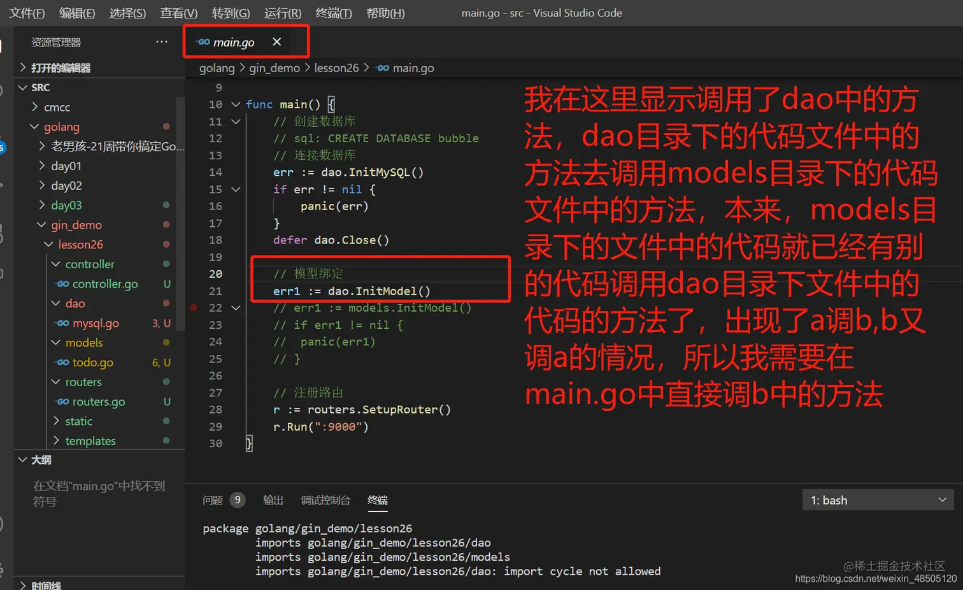
Task: Collapse the golang folder
Action: (x=61, y=127)
